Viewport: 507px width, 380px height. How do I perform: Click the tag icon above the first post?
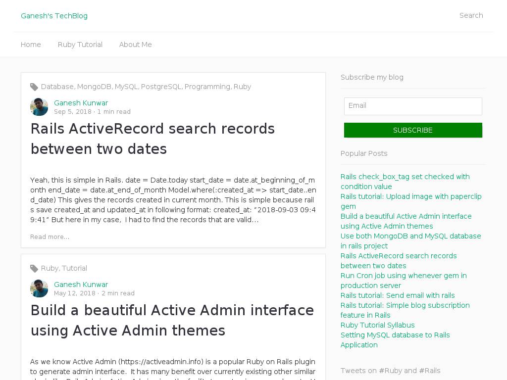click(34, 87)
